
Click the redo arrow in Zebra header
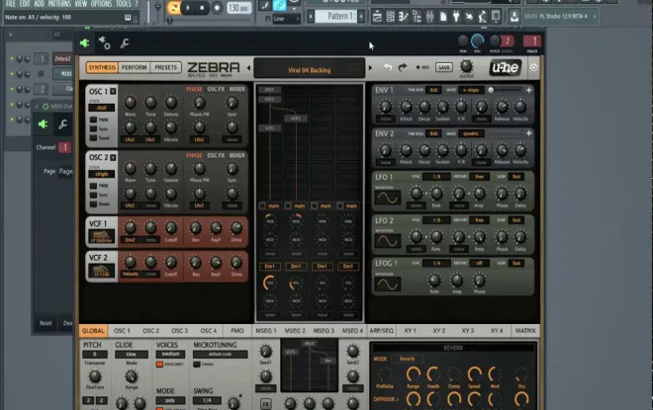pos(404,67)
